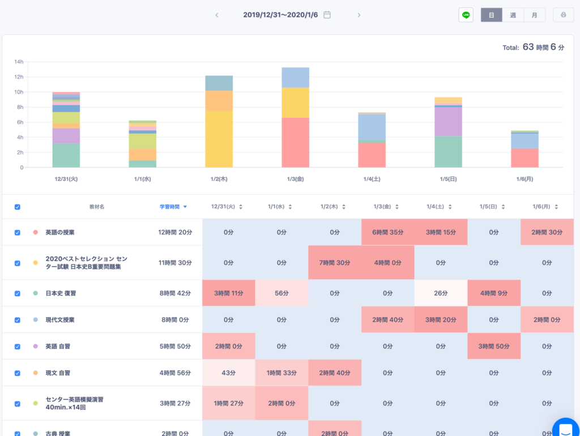This screenshot has width=580, height=436.
Task: Sort by 学習時間 dropdown arrow
Action: tap(185, 207)
